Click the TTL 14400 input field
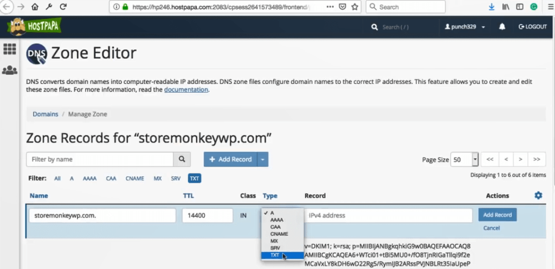The image size is (555, 269). (208, 215)
